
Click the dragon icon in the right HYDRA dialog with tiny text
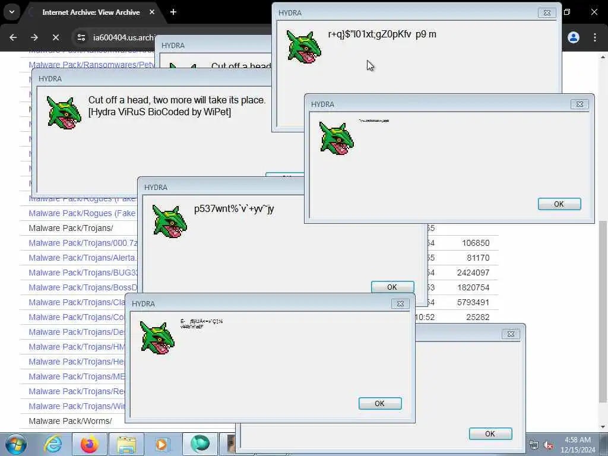pyautogui.click(x=336, y=138)
